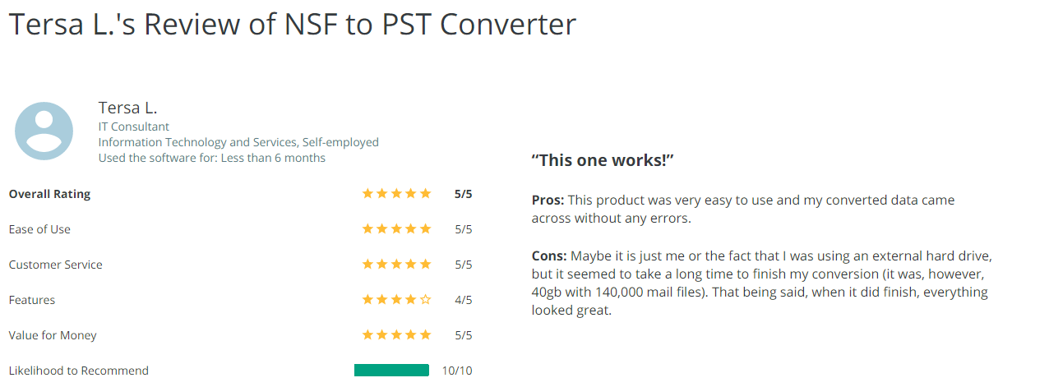Click the Pros label in review
Image resolution: width=1049 pixels, height=387 pixels.
coord(548,200)
